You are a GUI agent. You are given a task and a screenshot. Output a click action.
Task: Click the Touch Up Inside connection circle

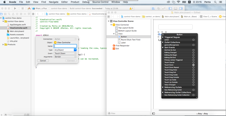click(x=193, y=80)
